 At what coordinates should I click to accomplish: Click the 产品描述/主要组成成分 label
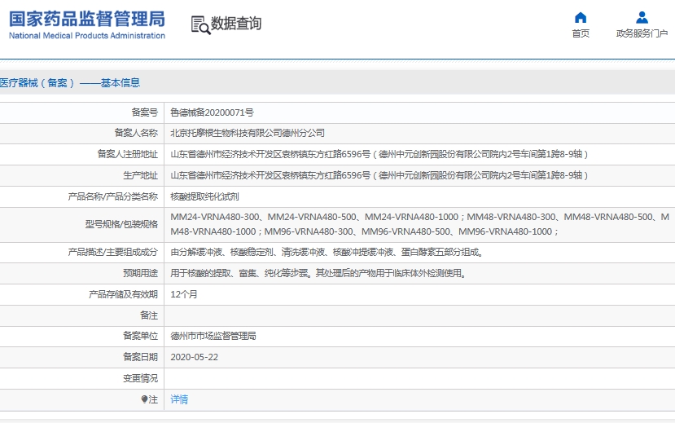(113, 252)
